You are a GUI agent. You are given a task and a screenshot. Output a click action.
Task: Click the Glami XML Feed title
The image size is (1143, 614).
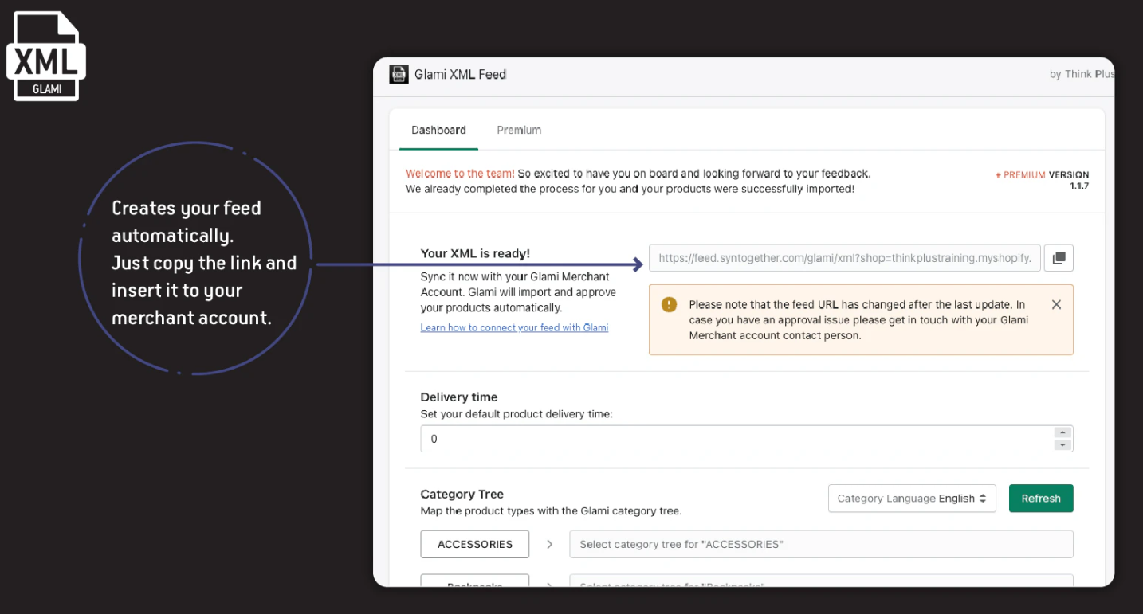point(460,74)
